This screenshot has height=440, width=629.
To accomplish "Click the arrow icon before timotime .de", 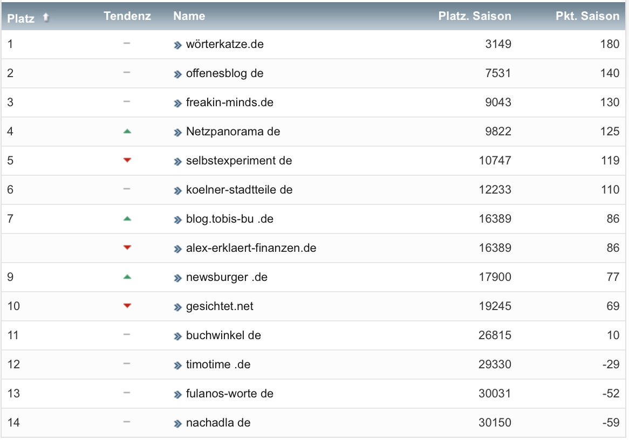I will coord(177,366).
